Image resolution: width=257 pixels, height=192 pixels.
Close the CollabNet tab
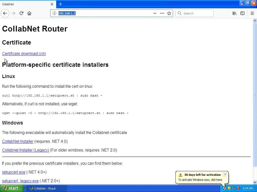52,4
